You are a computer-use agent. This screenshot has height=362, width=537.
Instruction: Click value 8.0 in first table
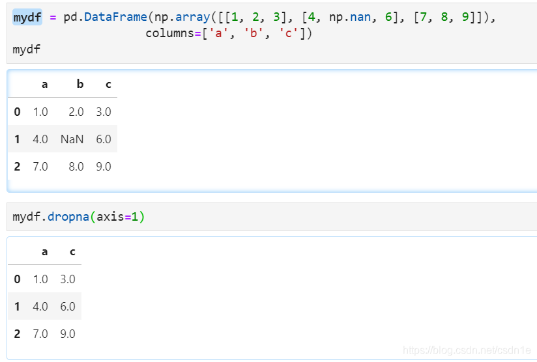pyautogui.click(x=76, y=167)
